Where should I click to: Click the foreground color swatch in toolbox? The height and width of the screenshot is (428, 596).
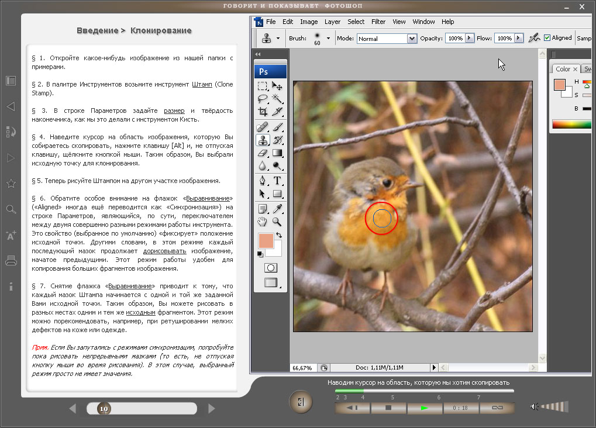[265, 240]
